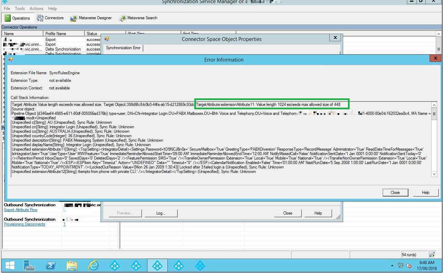Click the highlighted active Synchronization Service taskbar icon

point(157,265)
